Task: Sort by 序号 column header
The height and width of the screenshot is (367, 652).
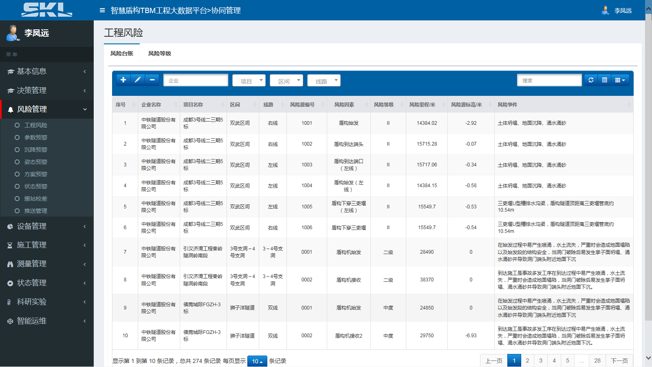Action: (125, 105)
